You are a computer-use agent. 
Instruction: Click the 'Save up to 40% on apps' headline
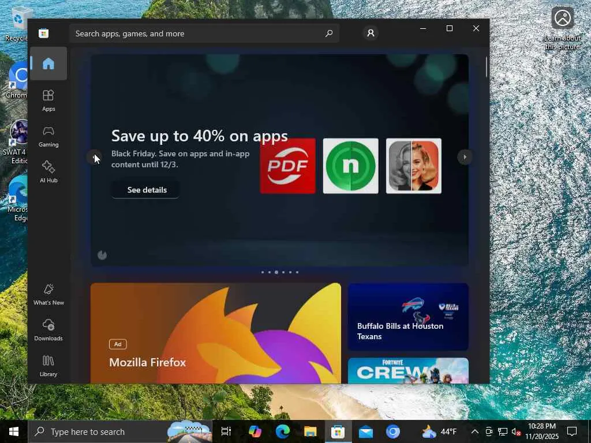[199, 136]
